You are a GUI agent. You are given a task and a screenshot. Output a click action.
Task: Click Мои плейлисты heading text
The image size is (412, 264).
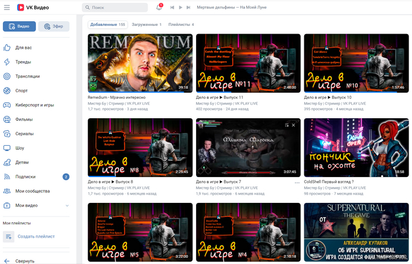17,223
